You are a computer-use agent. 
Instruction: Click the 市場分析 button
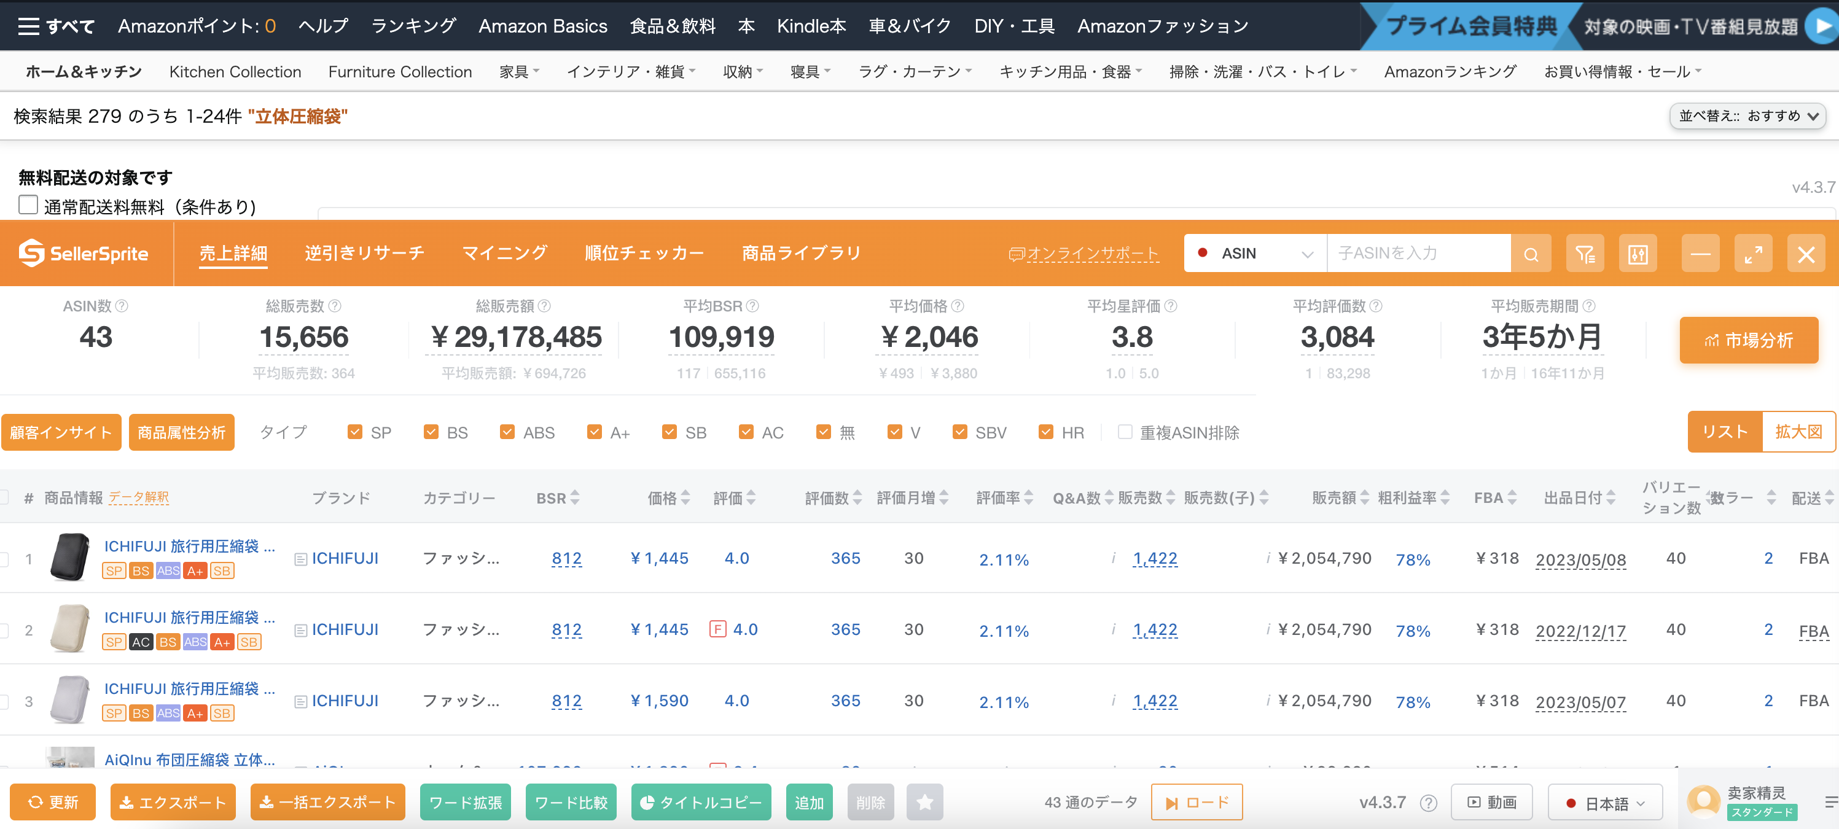pos(1748,340)
